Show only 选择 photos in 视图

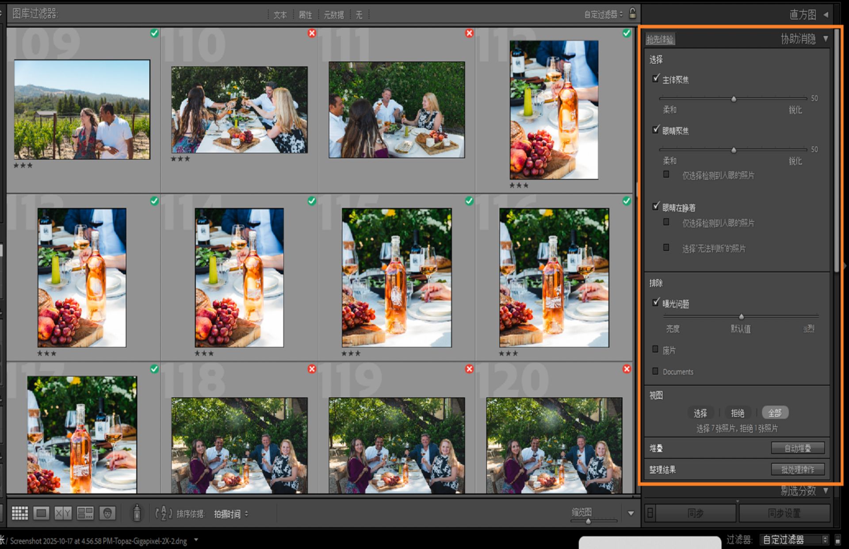(x=700, y=413)
